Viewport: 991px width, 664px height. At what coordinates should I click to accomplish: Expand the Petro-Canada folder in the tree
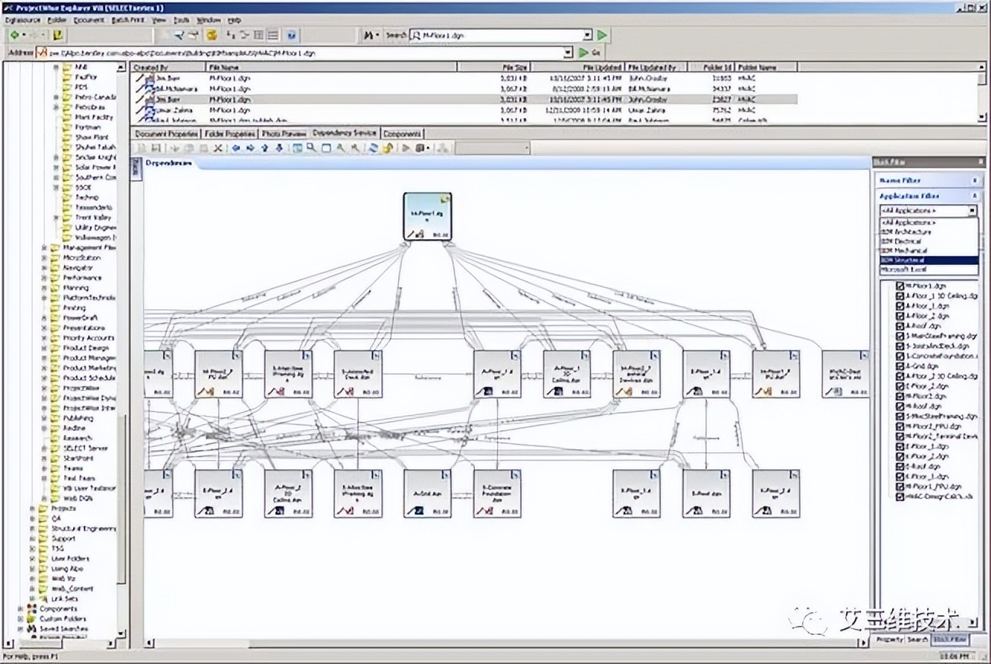click(56, 97)
